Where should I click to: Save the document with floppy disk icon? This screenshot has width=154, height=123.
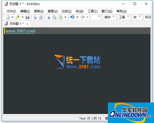click(27, 17)
